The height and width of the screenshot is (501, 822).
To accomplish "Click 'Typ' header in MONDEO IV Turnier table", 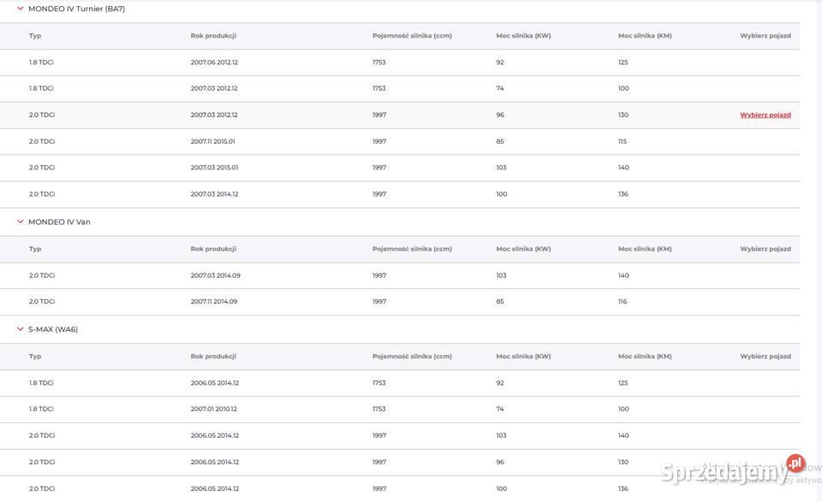I will pyautogui.click(x=35, y=36).
